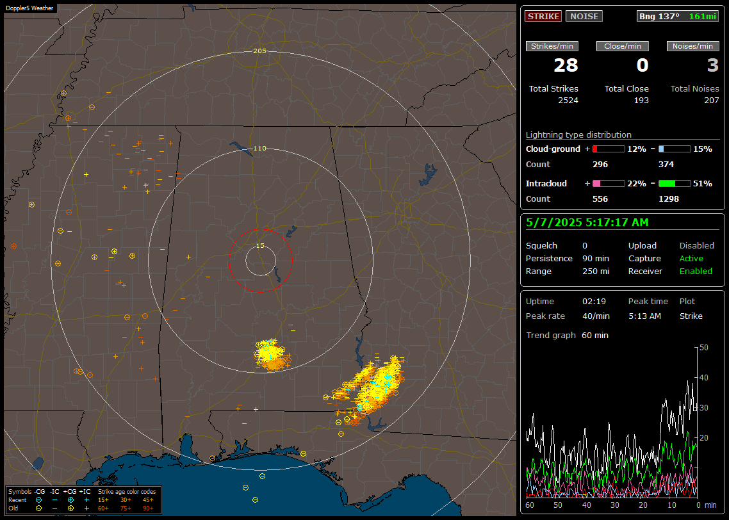The height and width of the screenshot is (520, 729).
Task: Click the 90+ strike age color code
Action: pyautogui.click(x=148, y=508)
